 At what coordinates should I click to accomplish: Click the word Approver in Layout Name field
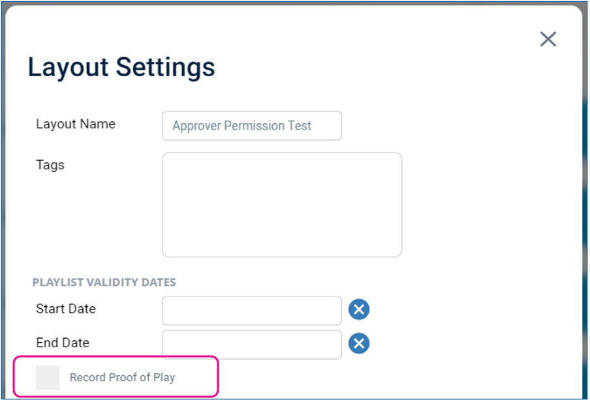196,126
